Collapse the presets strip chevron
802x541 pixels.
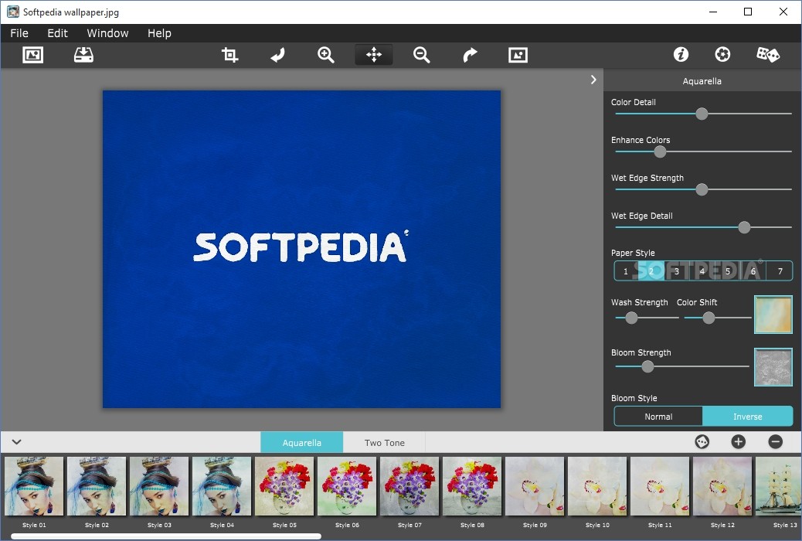[16, 442]
